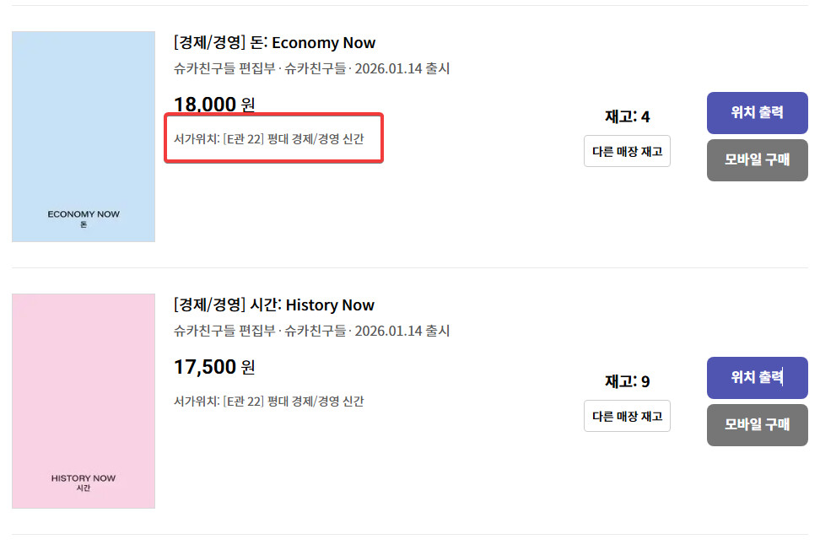Click the '재고: 9' stock label
Viewport: 820px width, 550px height.
627,381
